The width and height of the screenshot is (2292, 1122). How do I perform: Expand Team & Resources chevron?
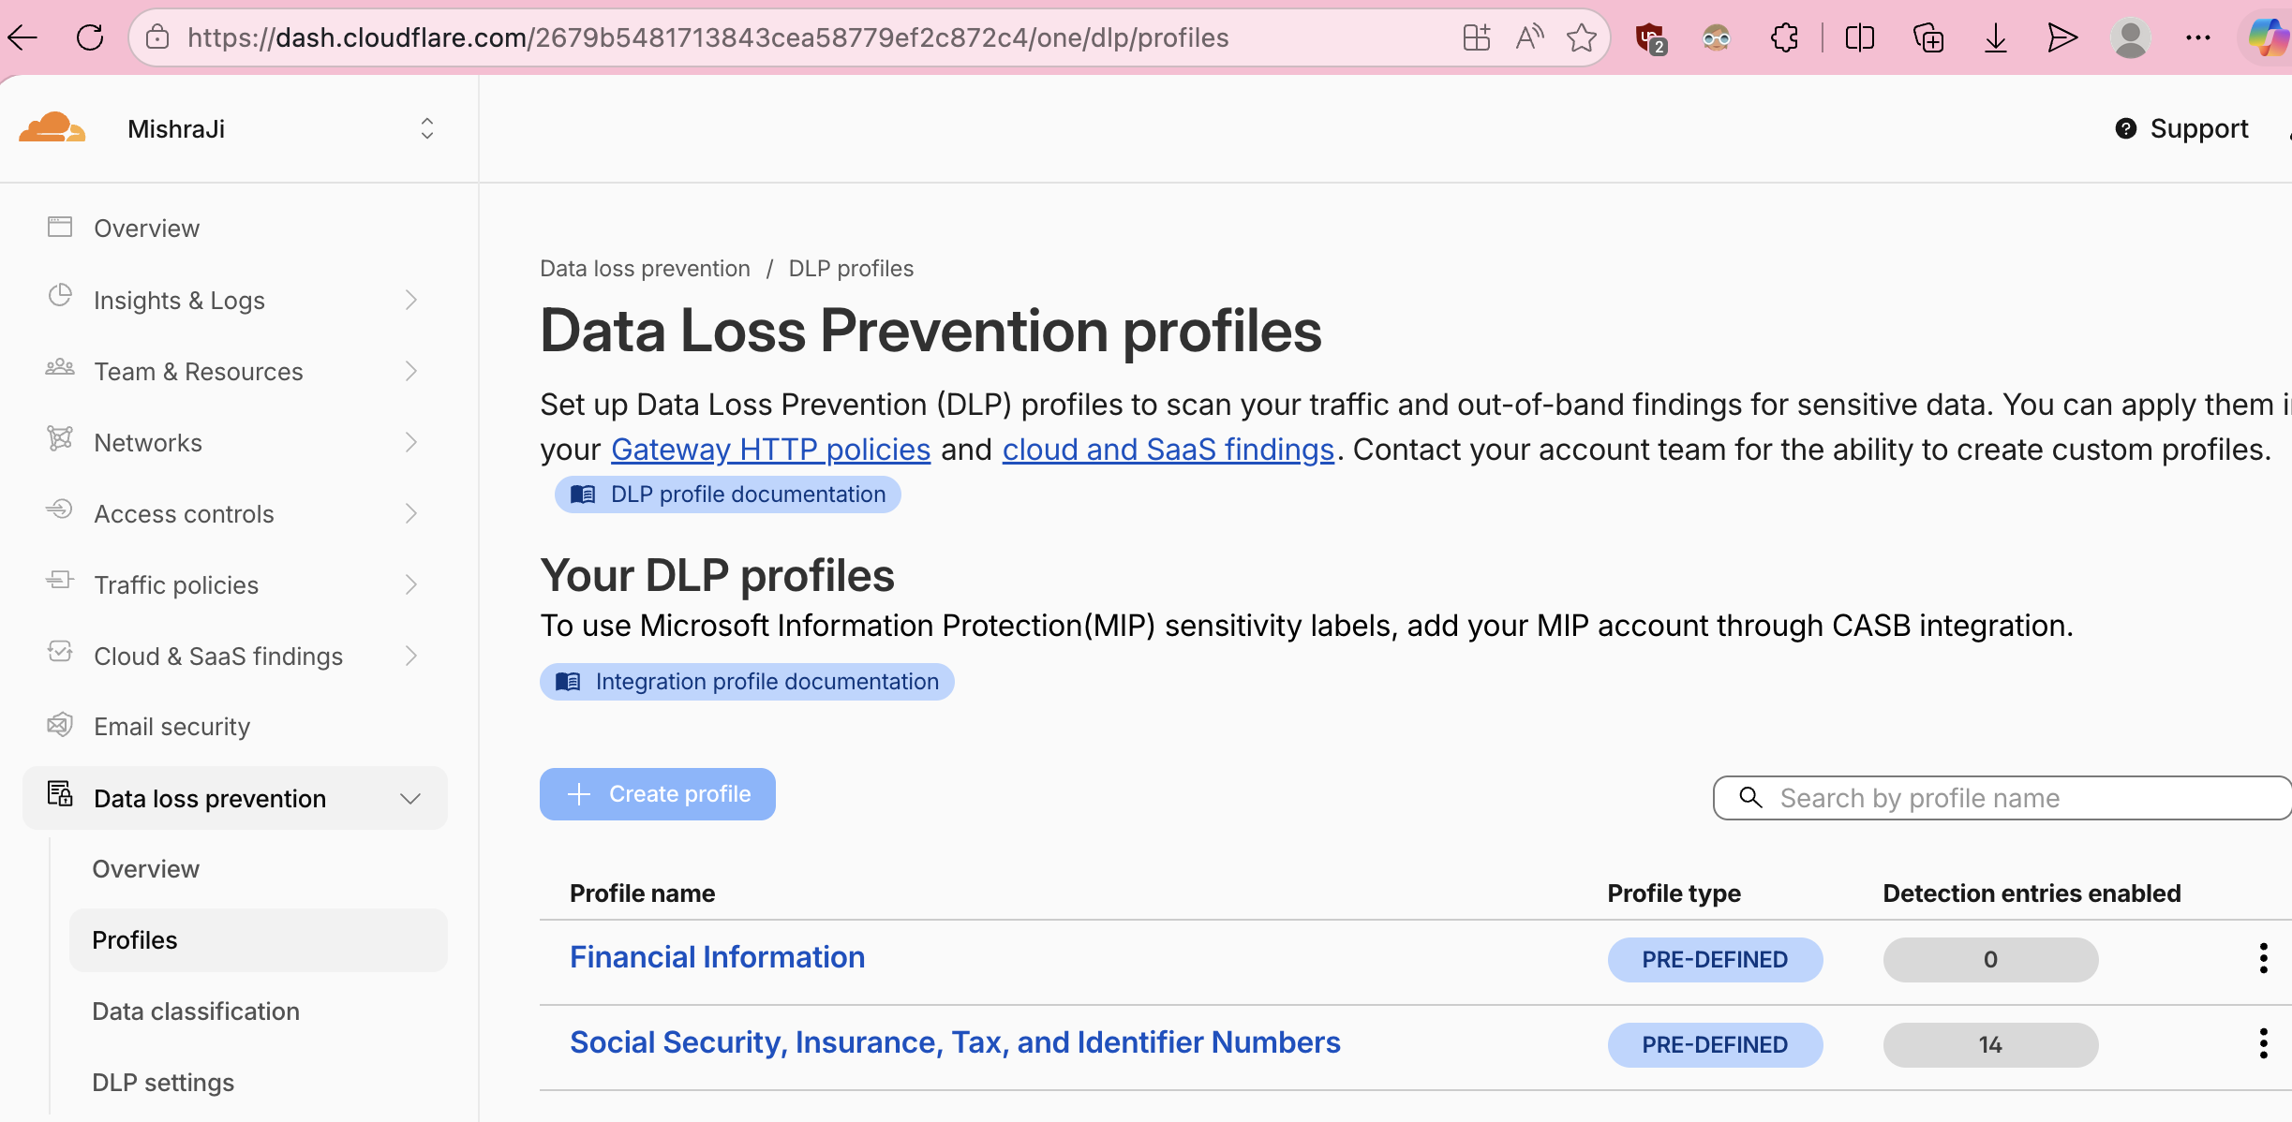(x=410, y=371)
